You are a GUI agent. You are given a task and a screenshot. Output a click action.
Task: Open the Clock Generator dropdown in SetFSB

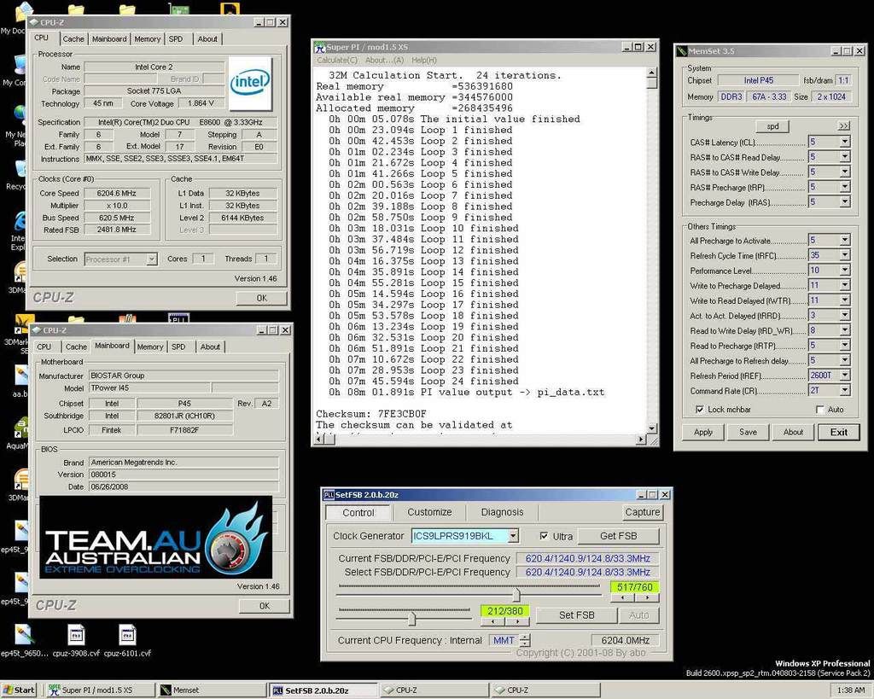pos(513,536)
